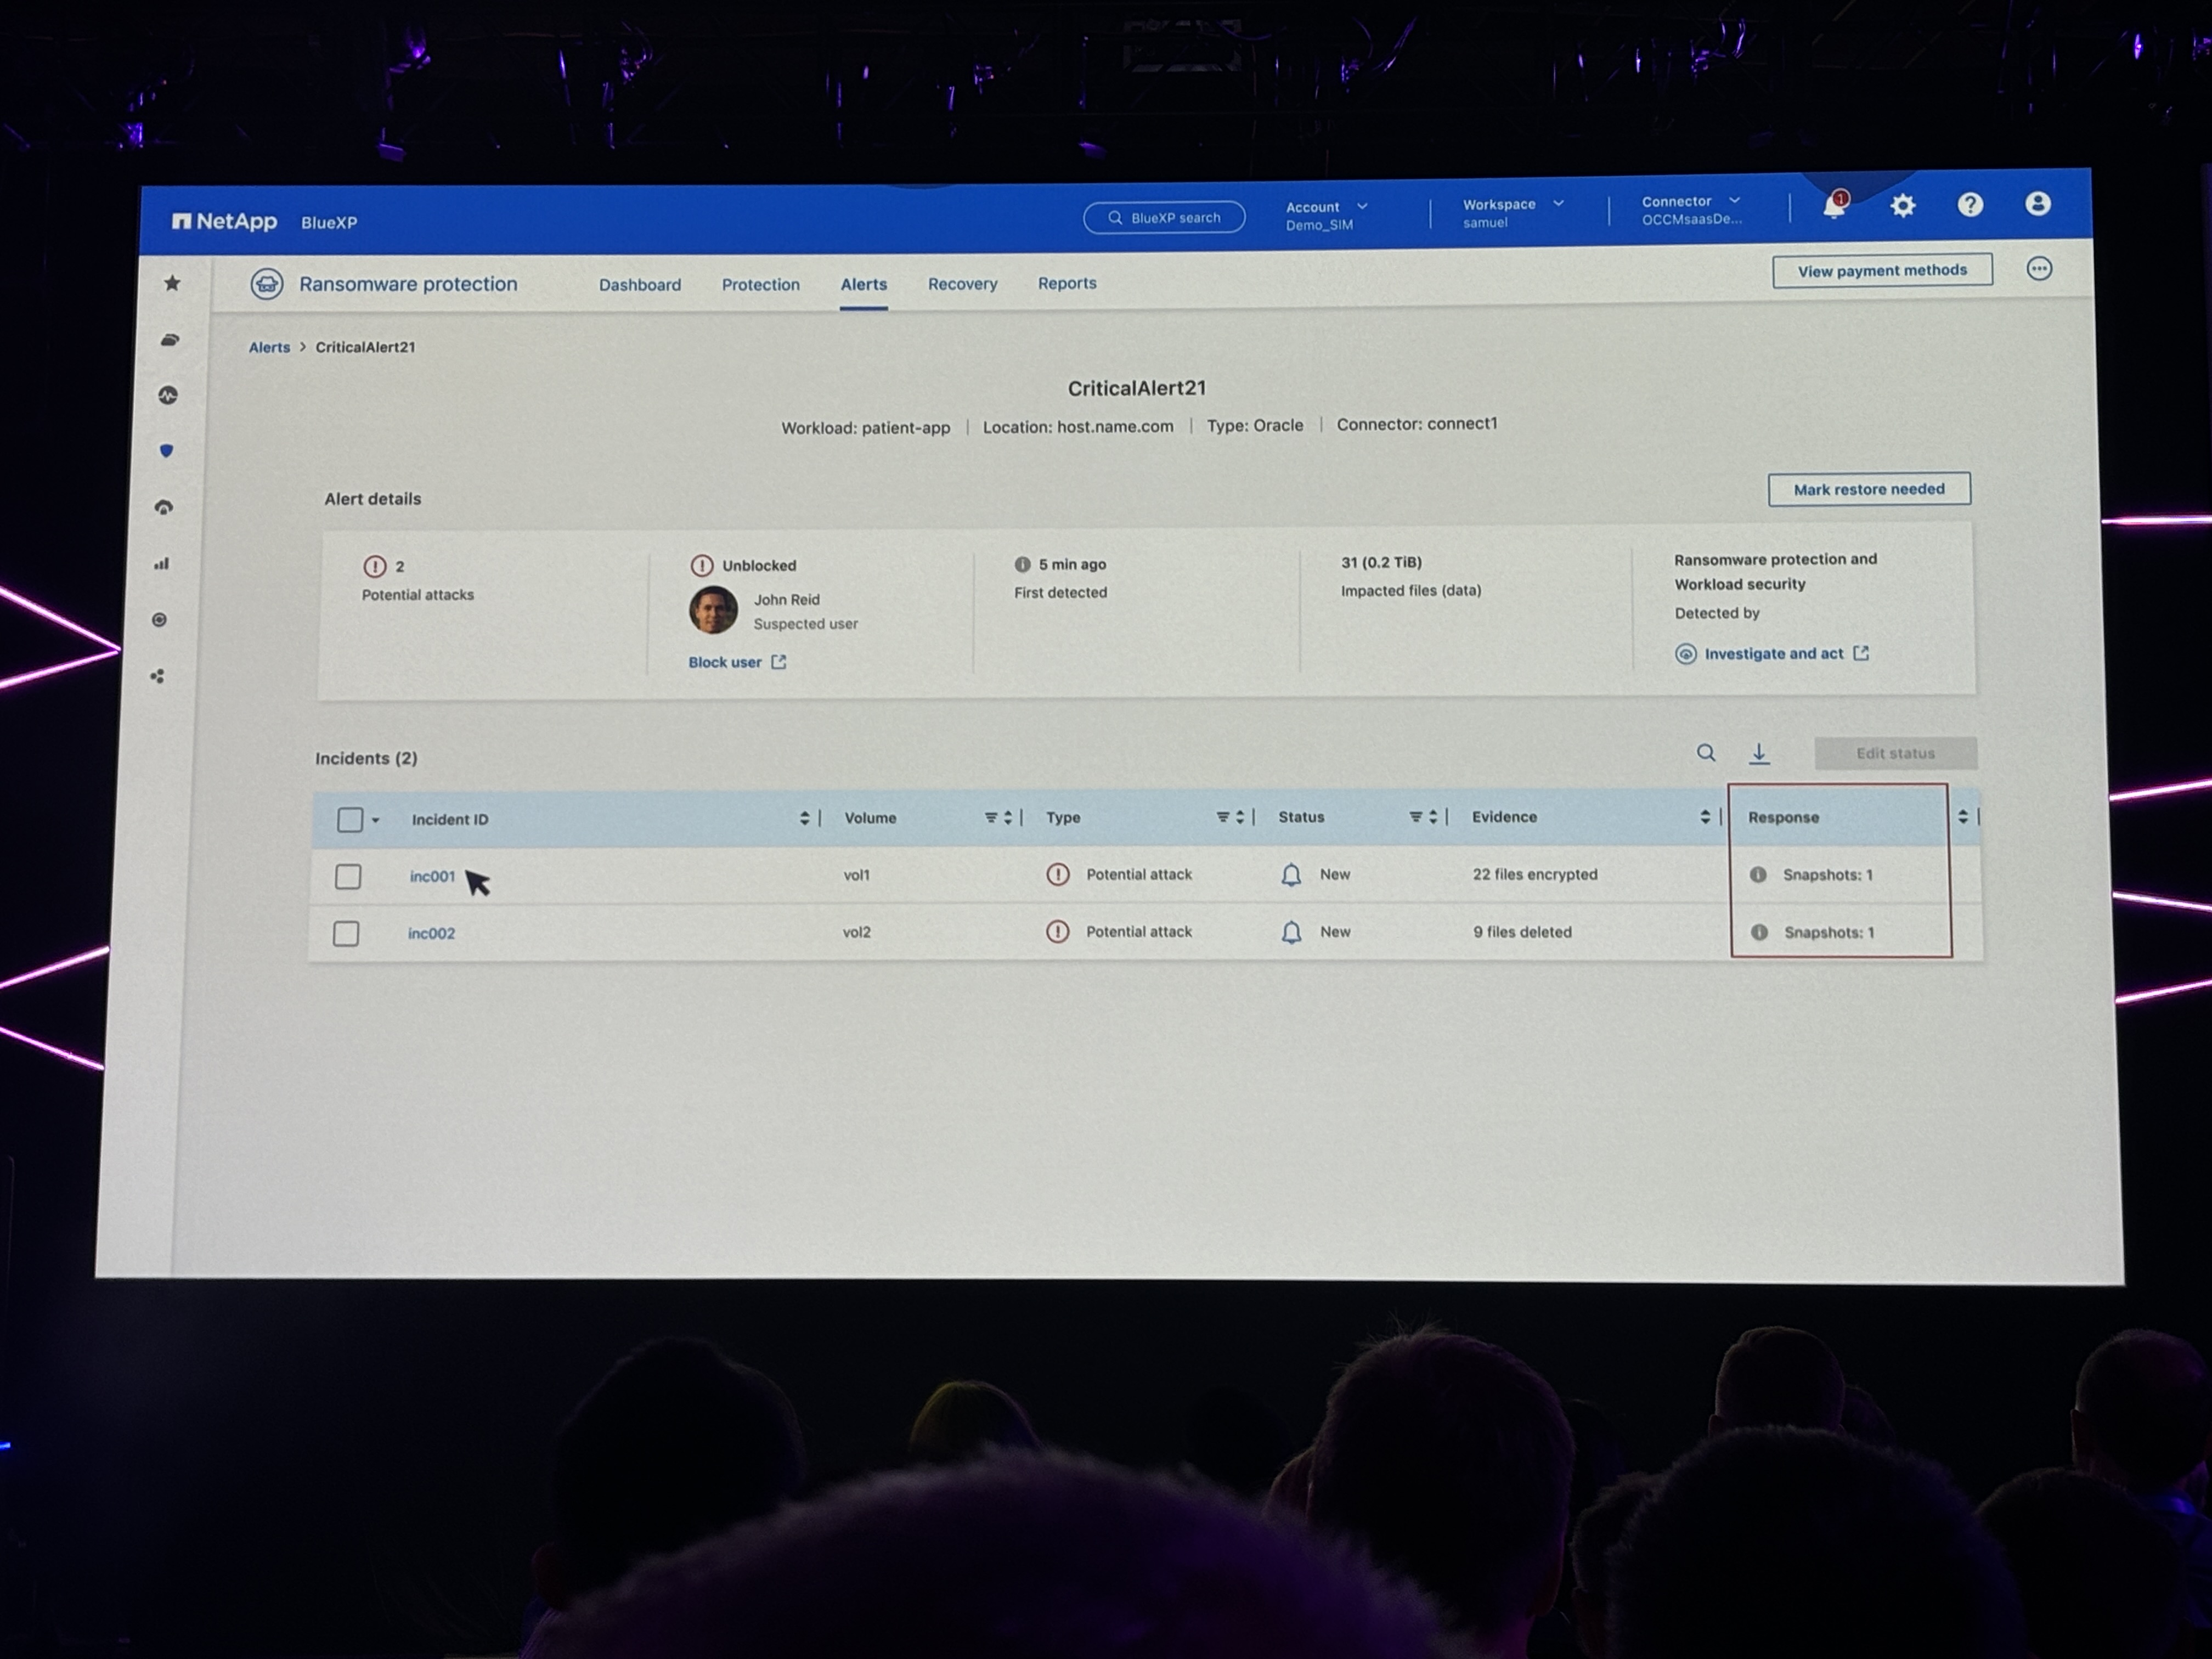Open Investigate and act link
Viewport: 2212px width, 1659px height.
[1773, 653]
